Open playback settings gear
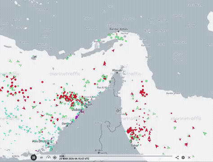Viewport: 213px width, 162px height. (183, 157)
